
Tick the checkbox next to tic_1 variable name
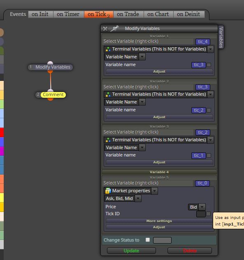point(209,156)
